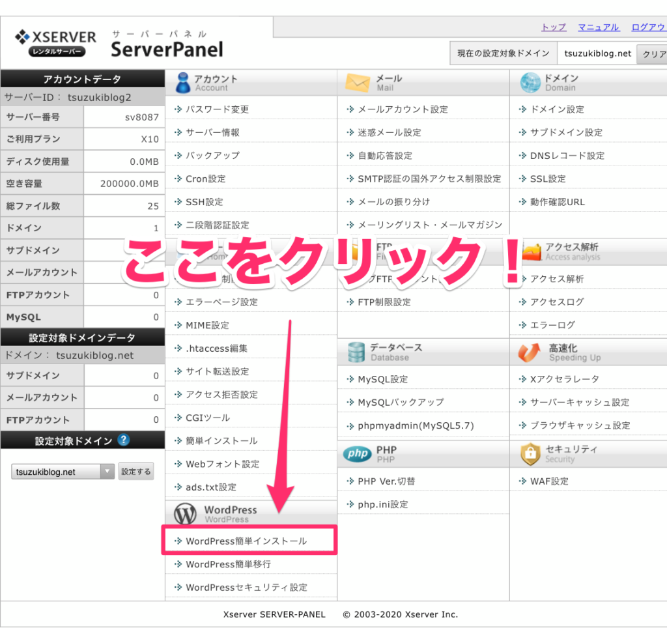The width and height of the screenshot is (667, 628).
Task: Click the sv8087 server number value
Action: [141, 117]
